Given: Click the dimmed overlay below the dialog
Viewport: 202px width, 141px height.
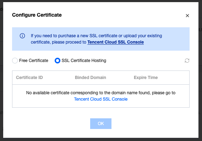Looking at the screenshot, I should (101, 140).
